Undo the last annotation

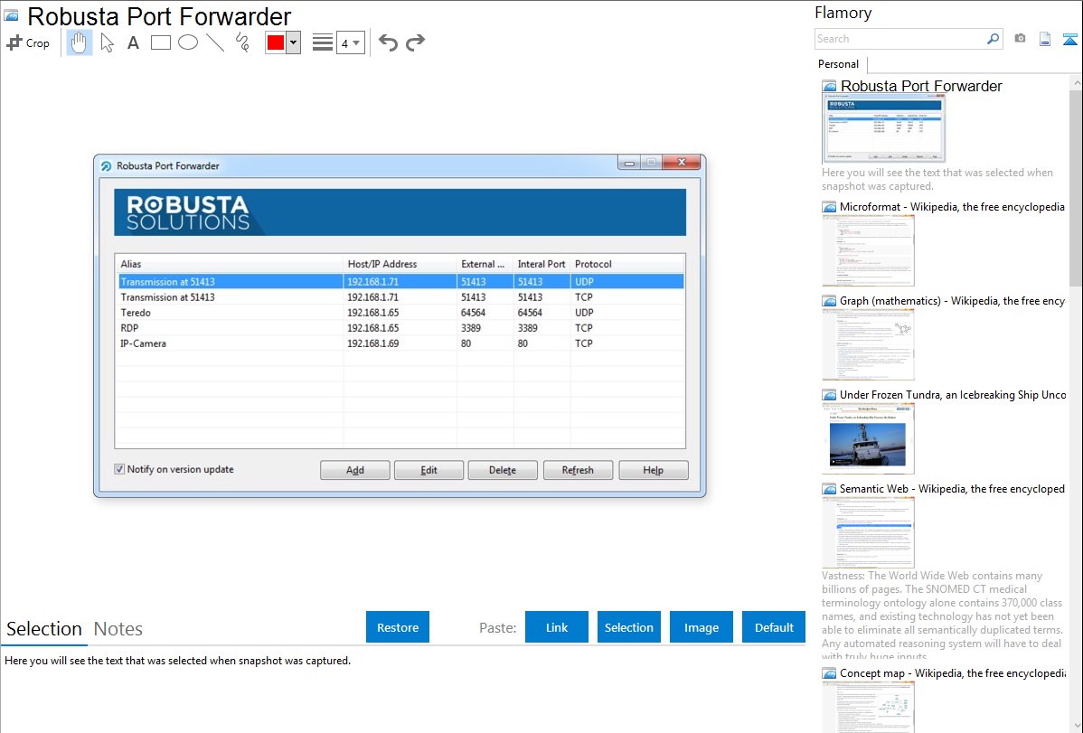pyautogui.click(x=388, y=42)
